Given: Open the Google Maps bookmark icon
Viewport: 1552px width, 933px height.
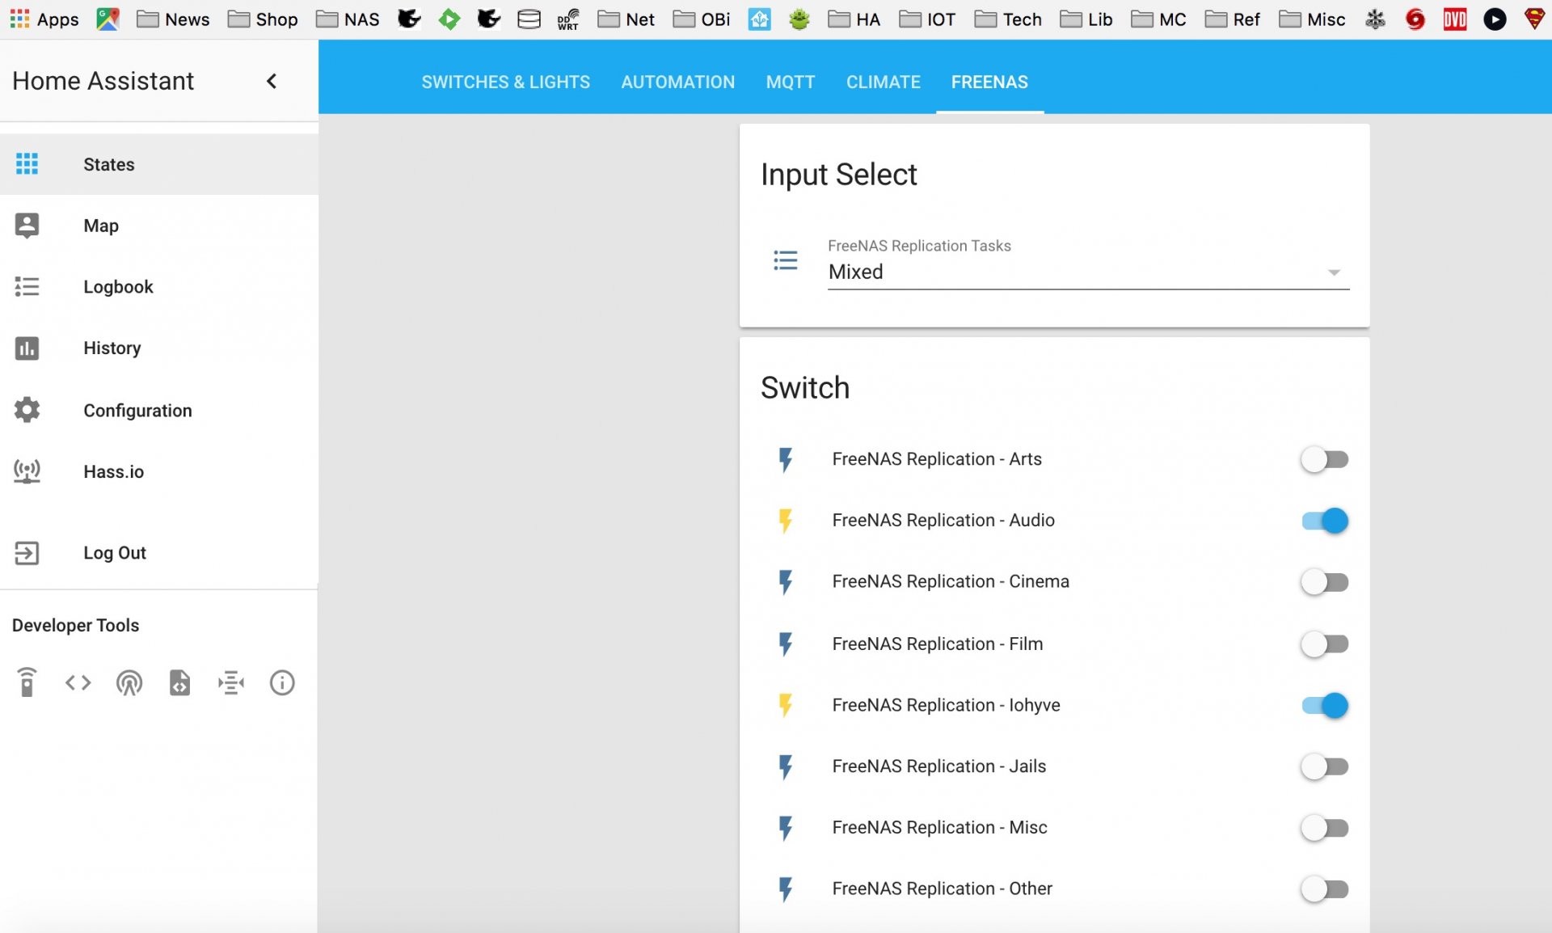Looking at the screenshot, I should (108, 19).
